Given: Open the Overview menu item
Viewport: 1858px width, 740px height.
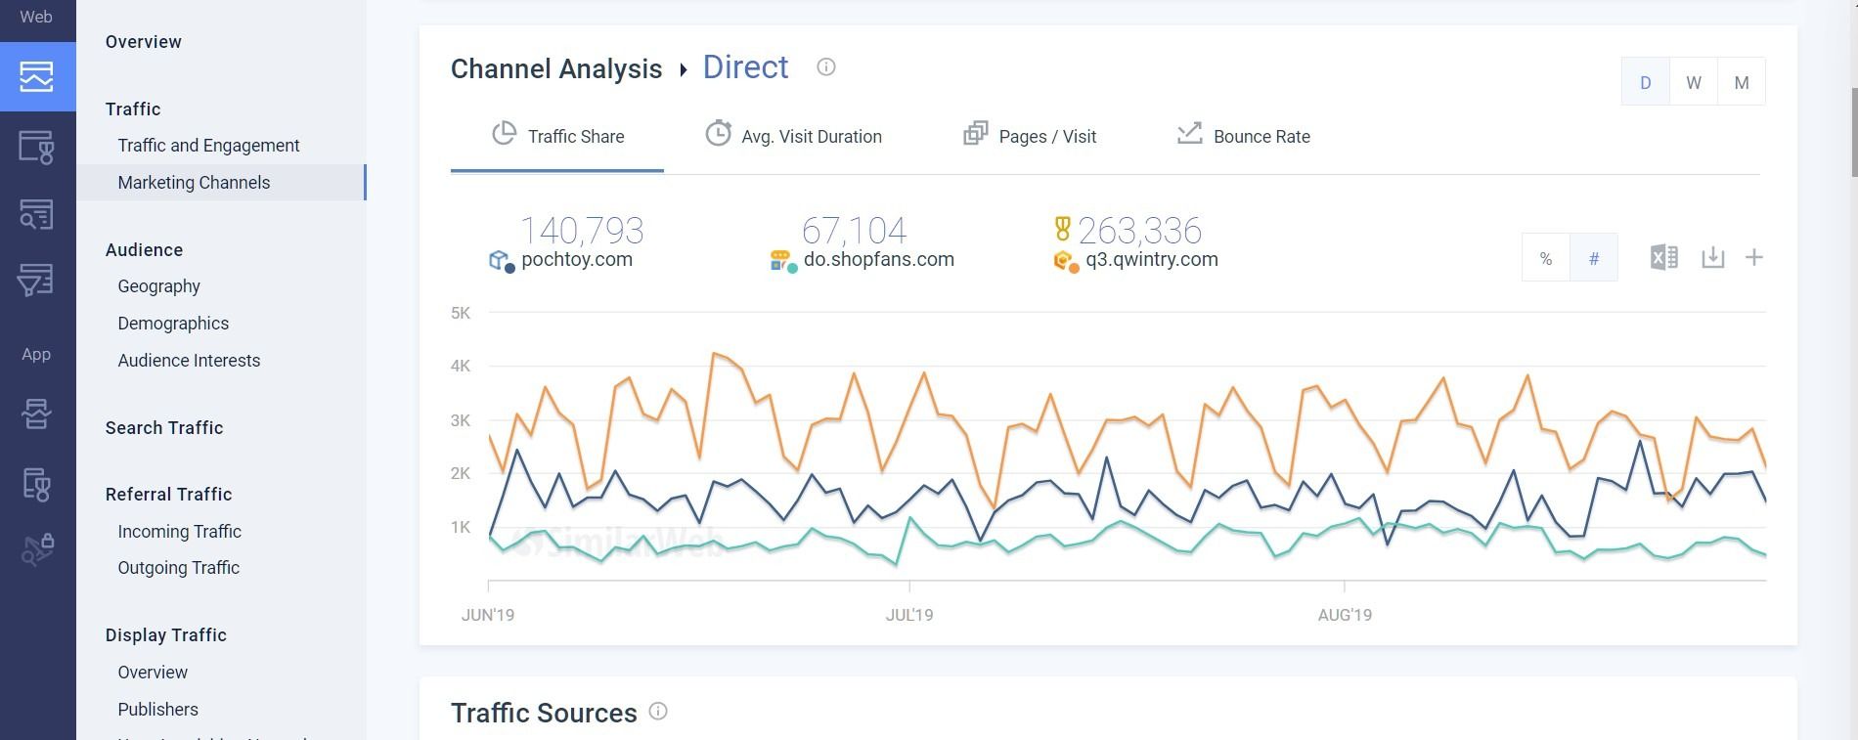Looking at the screenshot, I should (144, 41).
